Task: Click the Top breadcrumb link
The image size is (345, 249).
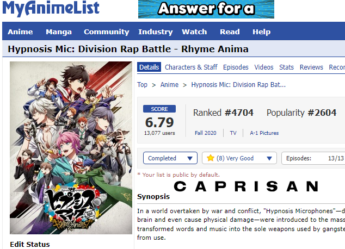Action: click(x=142, y=85)
